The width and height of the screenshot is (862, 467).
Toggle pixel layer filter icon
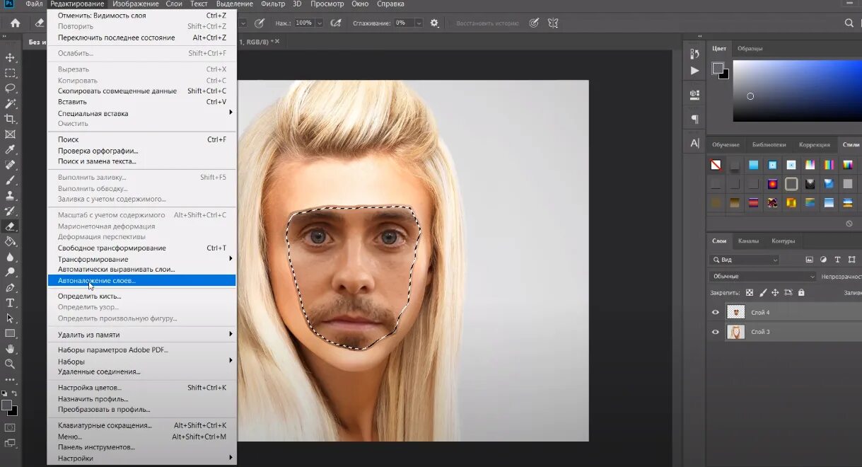[x=810, y=260]
